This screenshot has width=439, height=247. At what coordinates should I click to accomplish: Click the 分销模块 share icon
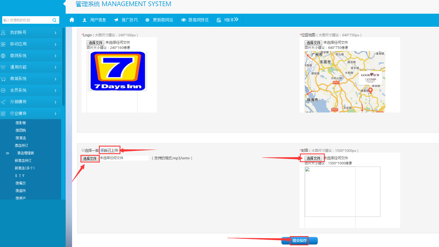3,102
